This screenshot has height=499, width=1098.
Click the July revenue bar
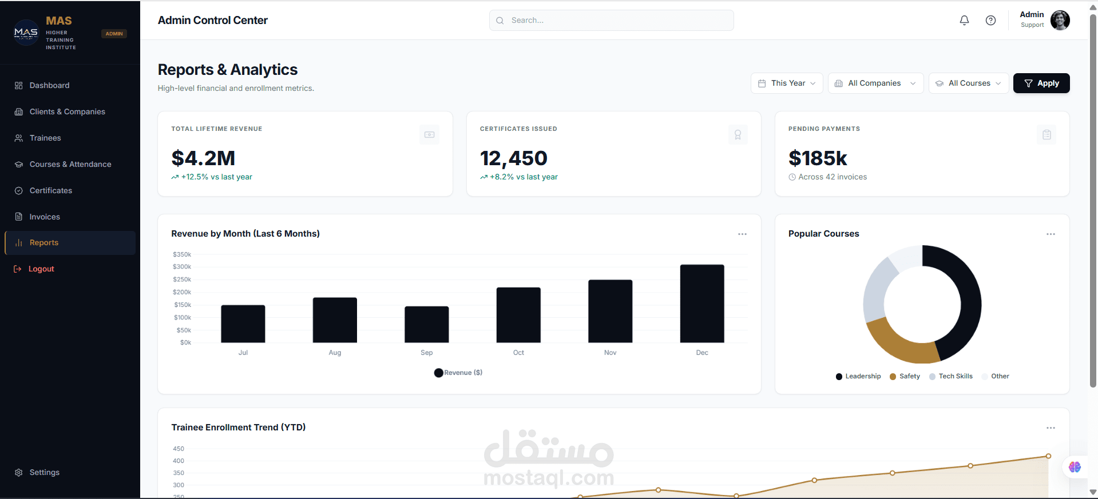[243, 324]
